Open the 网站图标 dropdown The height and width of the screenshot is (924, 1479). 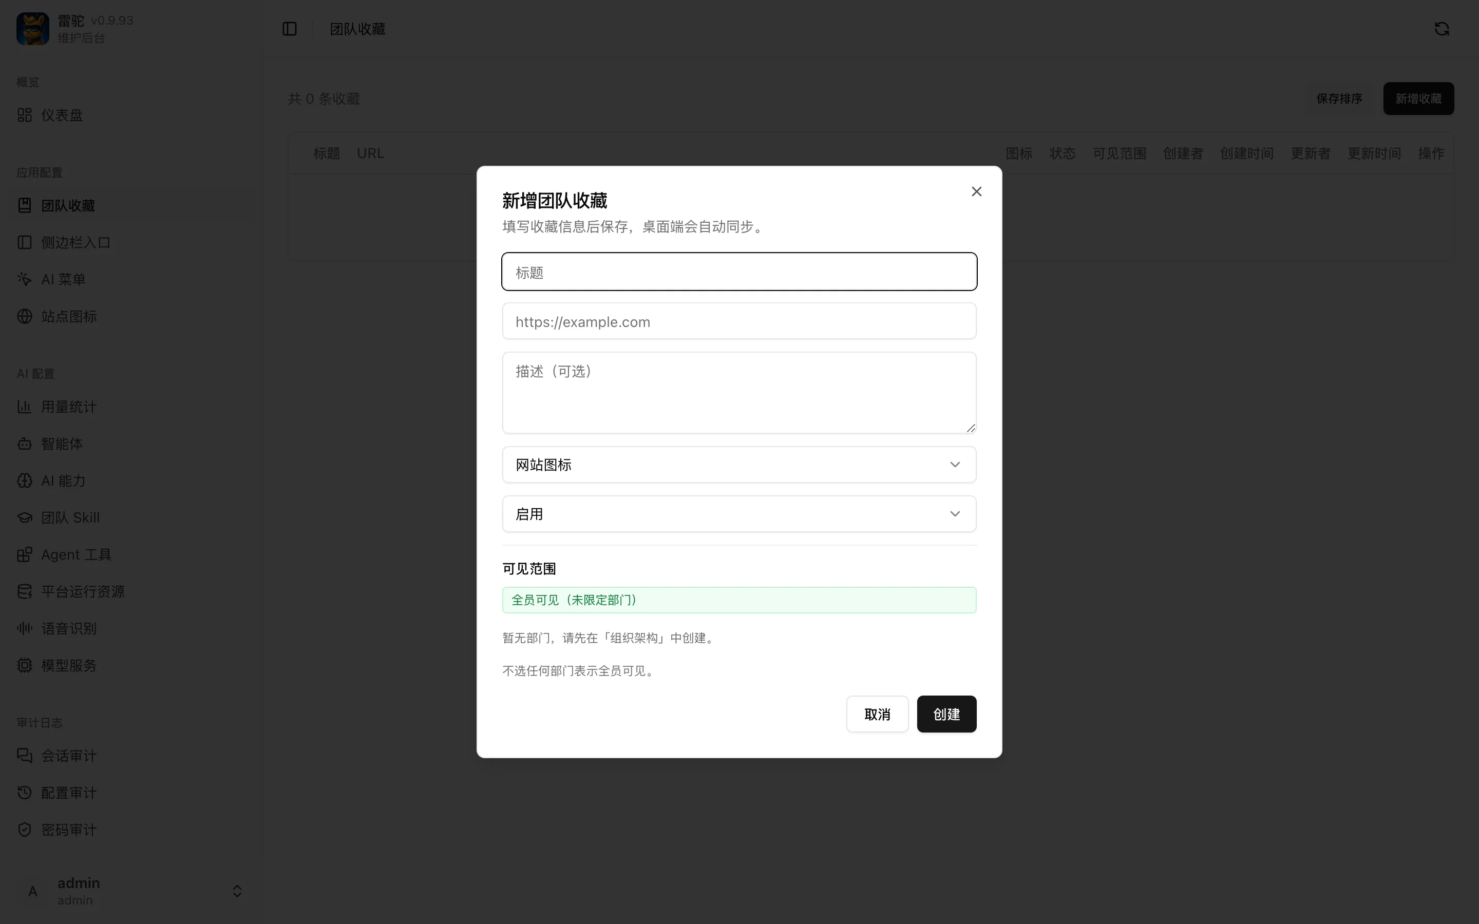point(739,465)
